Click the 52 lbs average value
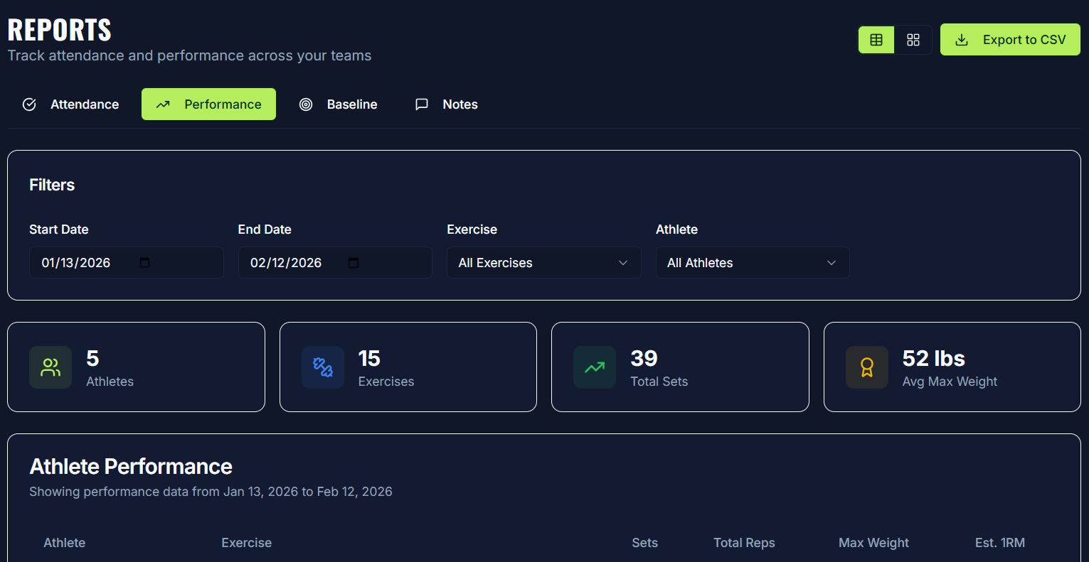Image resolution: width=1089 pixels, height=562 pixels. click(x=934, y=359)
